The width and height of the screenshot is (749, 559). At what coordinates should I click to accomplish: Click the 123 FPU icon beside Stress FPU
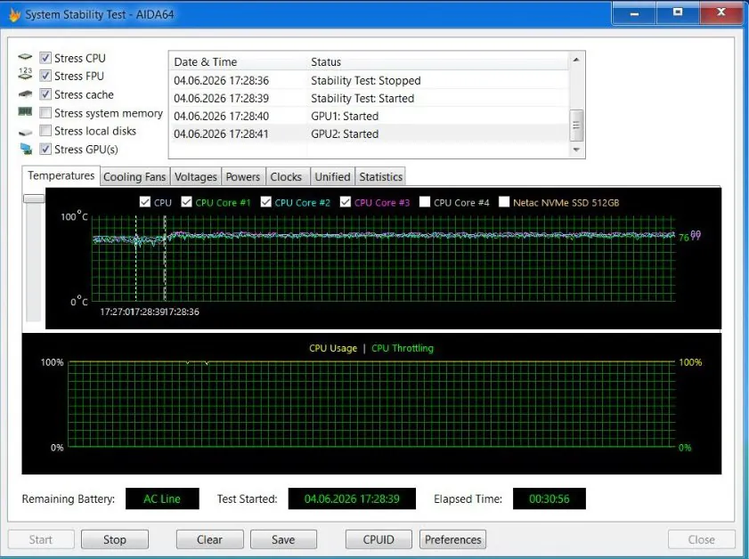[x=25, y=73]
